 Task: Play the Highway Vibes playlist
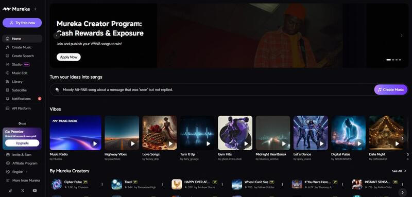(x=133, y=144)
